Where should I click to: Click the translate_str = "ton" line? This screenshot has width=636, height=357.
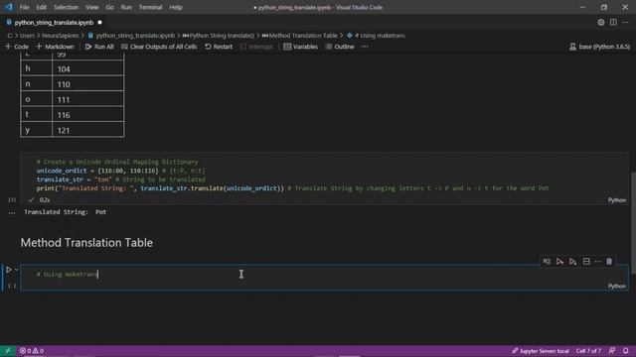coord(121,179)
